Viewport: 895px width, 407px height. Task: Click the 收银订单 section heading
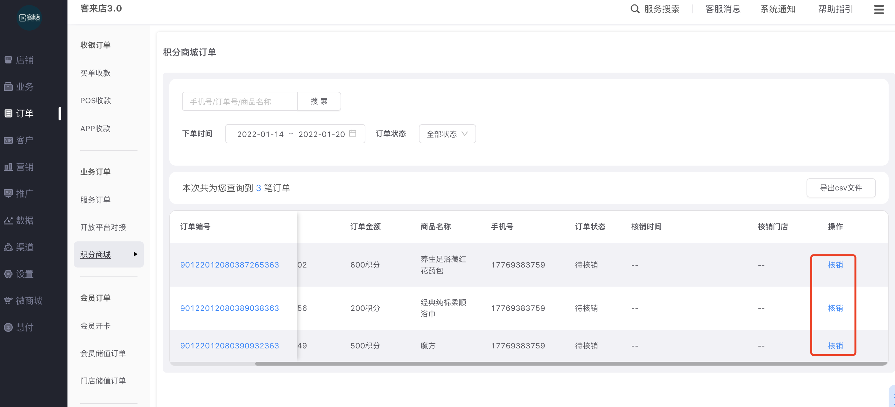tap(95, 45)
